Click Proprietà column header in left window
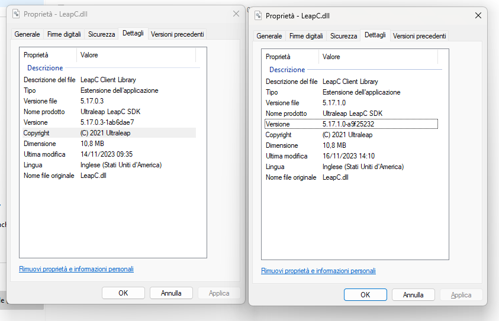The width and height of the screenshot is (499, 321). (x=48, y=55)
